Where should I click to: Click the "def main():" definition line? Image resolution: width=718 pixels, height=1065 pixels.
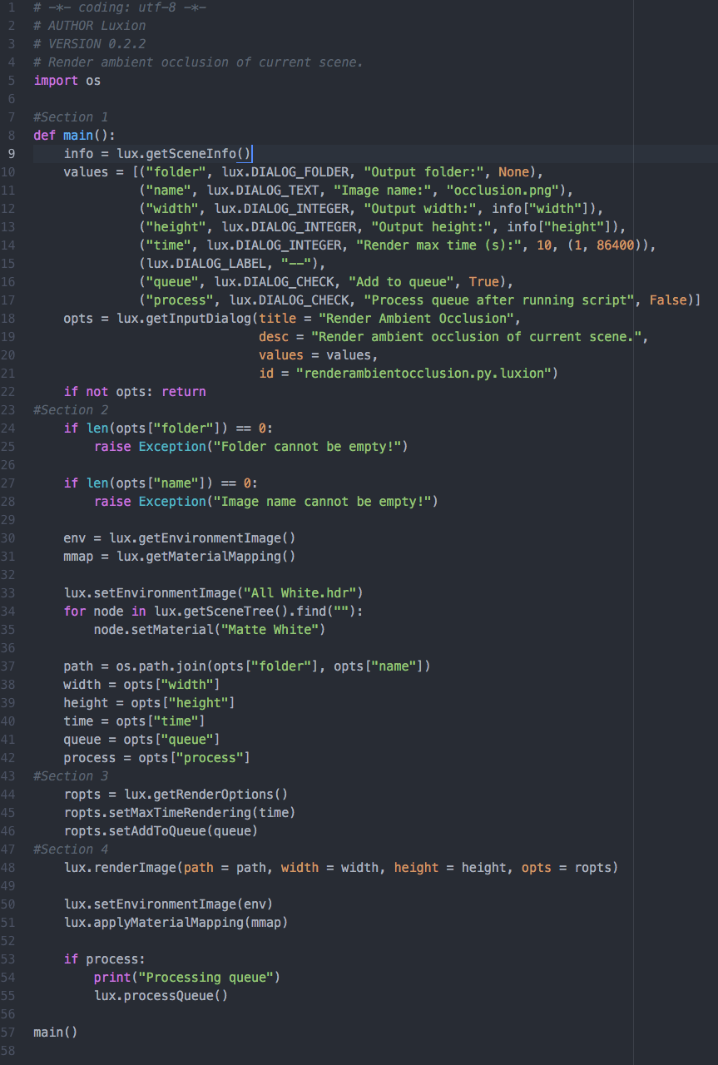(x=75, y=135)
